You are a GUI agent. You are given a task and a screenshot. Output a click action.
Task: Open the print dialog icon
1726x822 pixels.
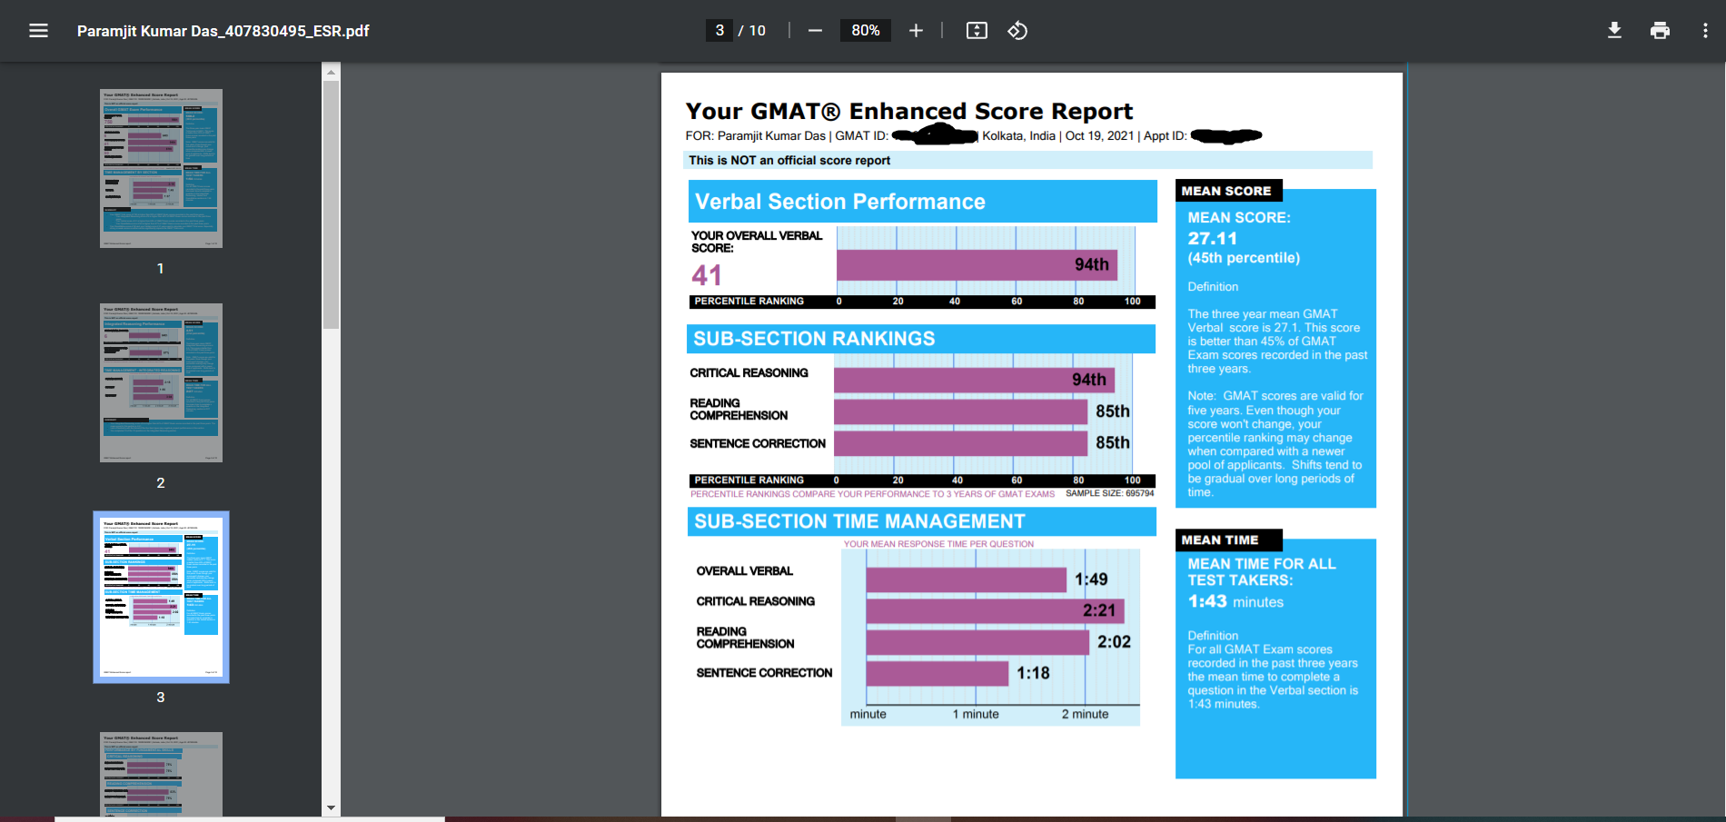coord(1660,30)
